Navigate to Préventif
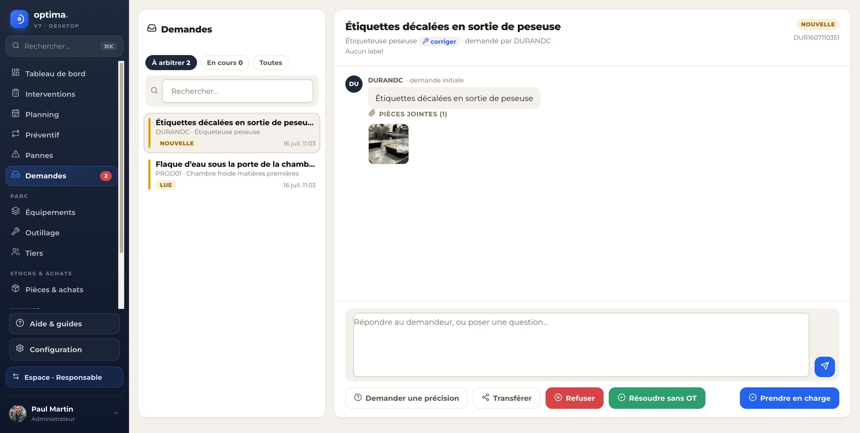 [61, 135]
